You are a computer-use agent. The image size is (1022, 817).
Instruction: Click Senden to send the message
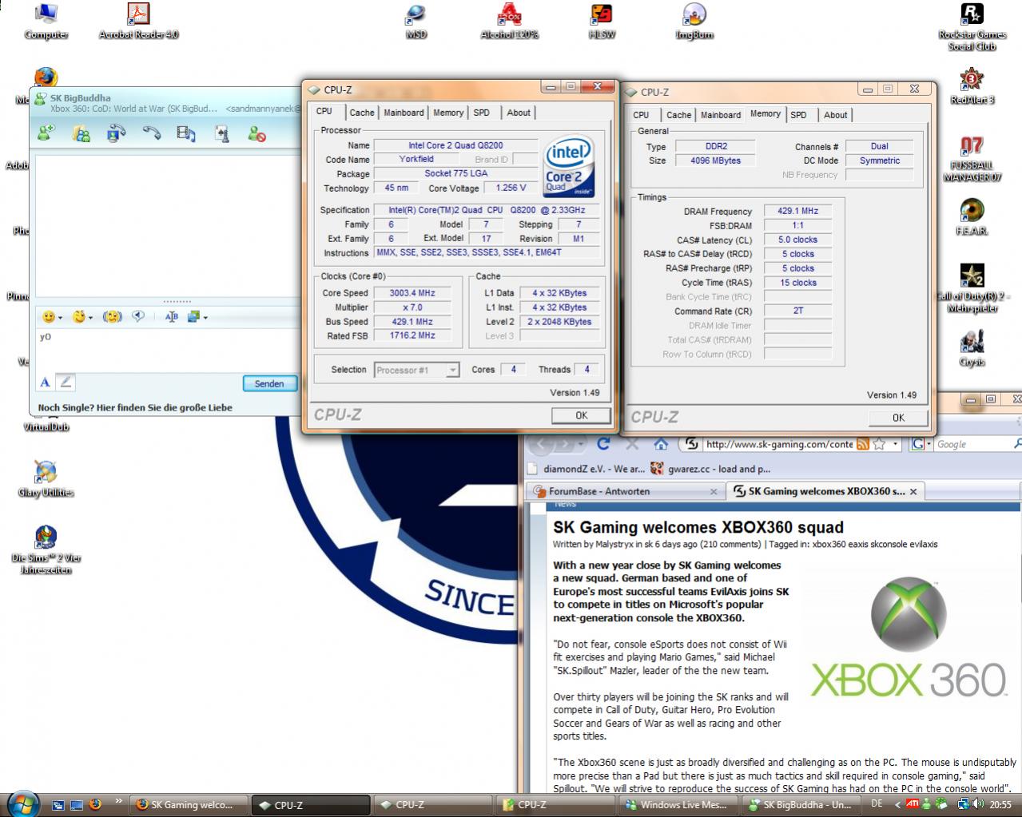tap(269, 383)
